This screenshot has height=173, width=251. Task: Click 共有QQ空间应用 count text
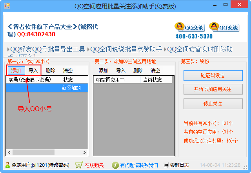pyautogui.click(x=208, y=132)
